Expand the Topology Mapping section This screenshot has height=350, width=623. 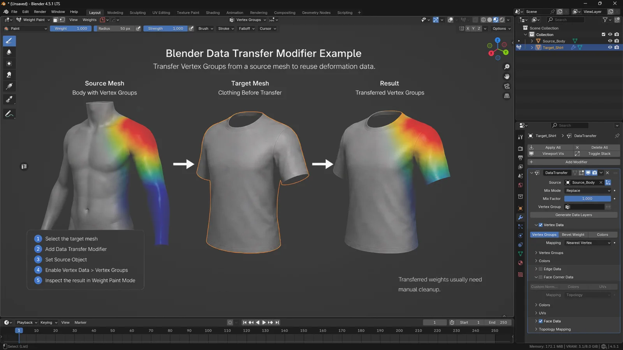[554, 329]
